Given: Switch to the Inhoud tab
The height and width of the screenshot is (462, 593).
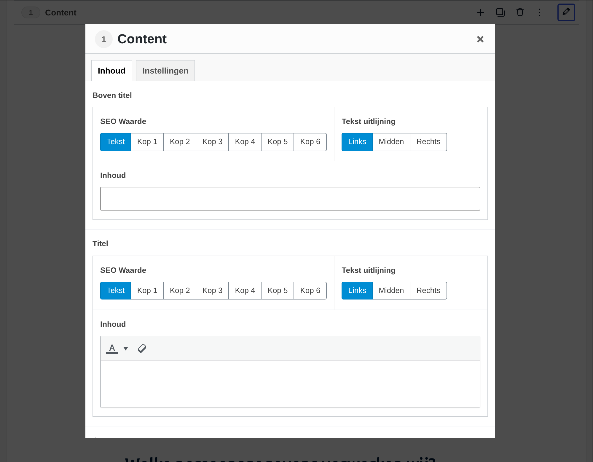Looking at the screenshot, I should click(x=112, y=71).
